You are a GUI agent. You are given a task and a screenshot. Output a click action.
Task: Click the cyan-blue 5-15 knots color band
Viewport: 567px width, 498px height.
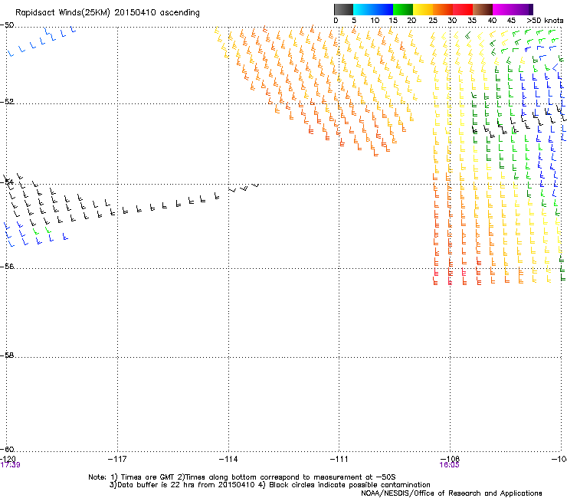[x=373, y=9]
